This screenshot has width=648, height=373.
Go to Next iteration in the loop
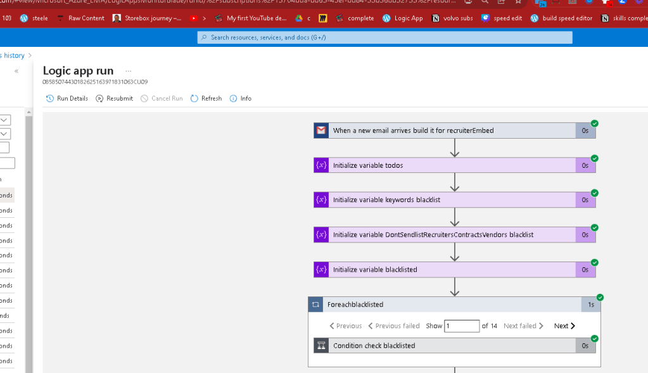(x=564, y=326)
